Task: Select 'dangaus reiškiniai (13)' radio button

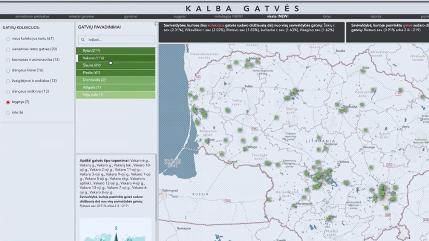Action: (x=8, y=92)
